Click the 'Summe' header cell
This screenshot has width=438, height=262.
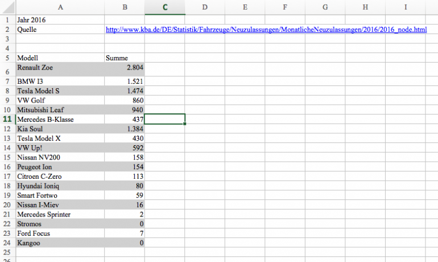(x=125, y=58)
